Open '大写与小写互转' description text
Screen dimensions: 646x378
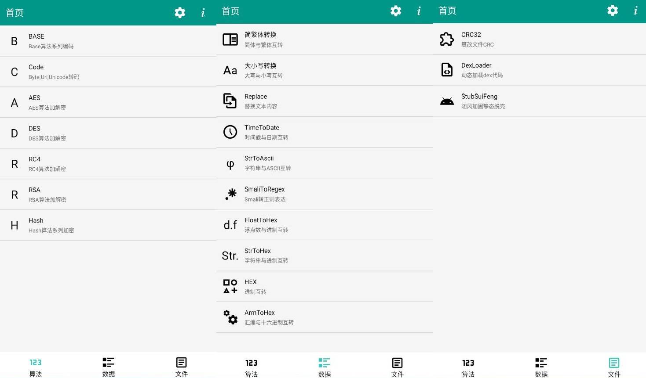(x=263, y=76)
